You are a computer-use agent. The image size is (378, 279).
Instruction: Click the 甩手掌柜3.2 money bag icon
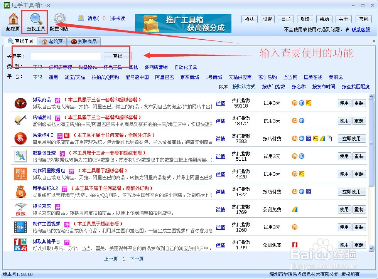click(x=20, y=192)
